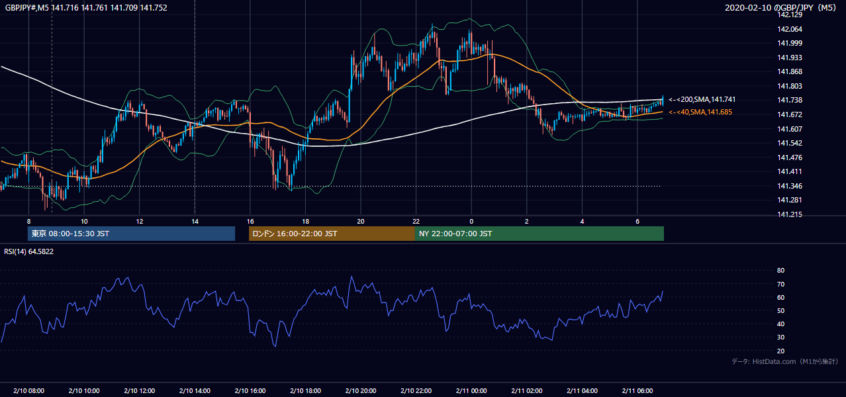
Task: Click hour tick 20 under price chart
Action: 360,221
